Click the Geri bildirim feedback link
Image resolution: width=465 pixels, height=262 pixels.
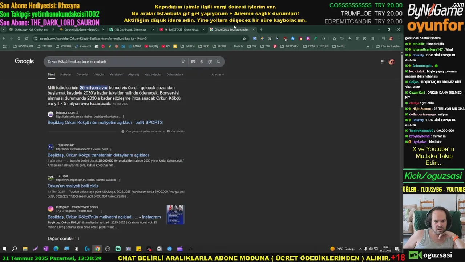pyautogui.click(x=176, y=131)
